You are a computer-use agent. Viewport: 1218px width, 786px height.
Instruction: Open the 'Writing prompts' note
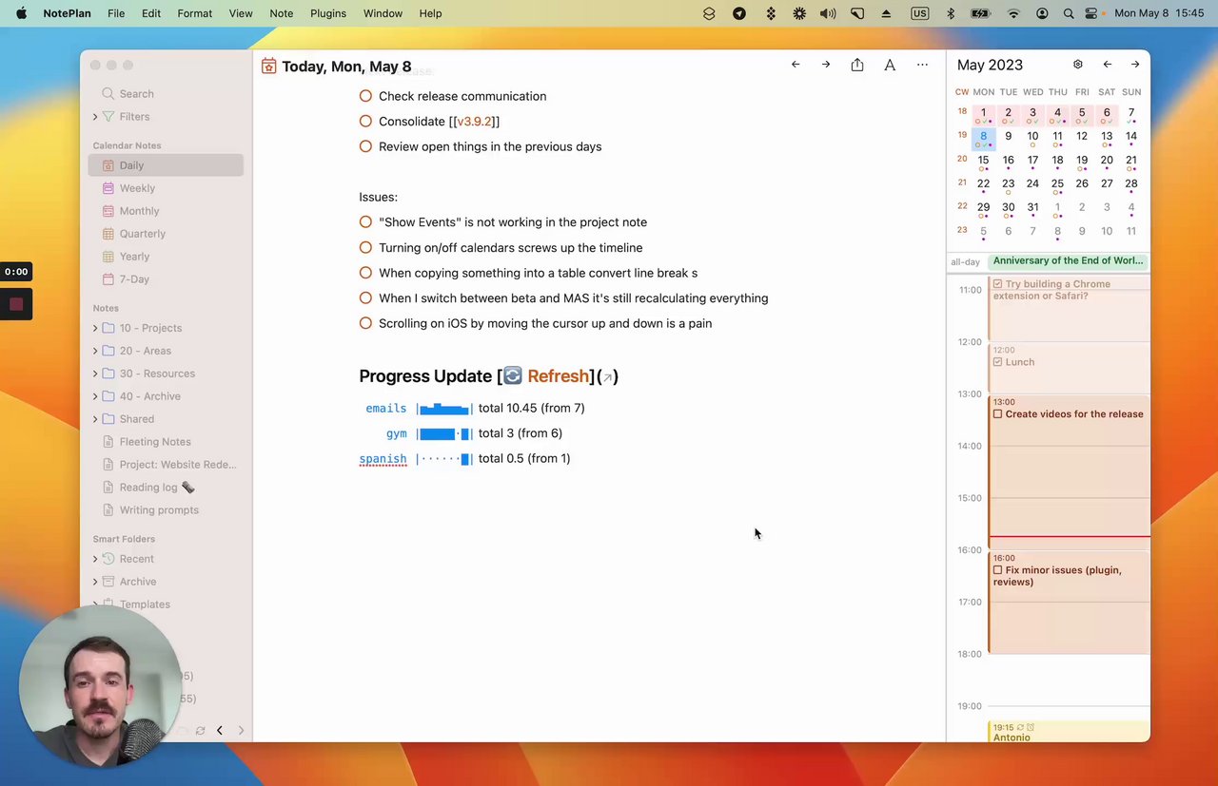(159, 510)
